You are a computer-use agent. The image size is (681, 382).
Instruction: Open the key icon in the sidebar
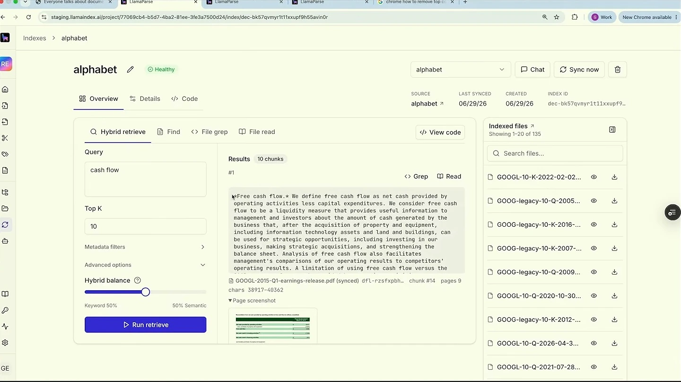[5, 311]
